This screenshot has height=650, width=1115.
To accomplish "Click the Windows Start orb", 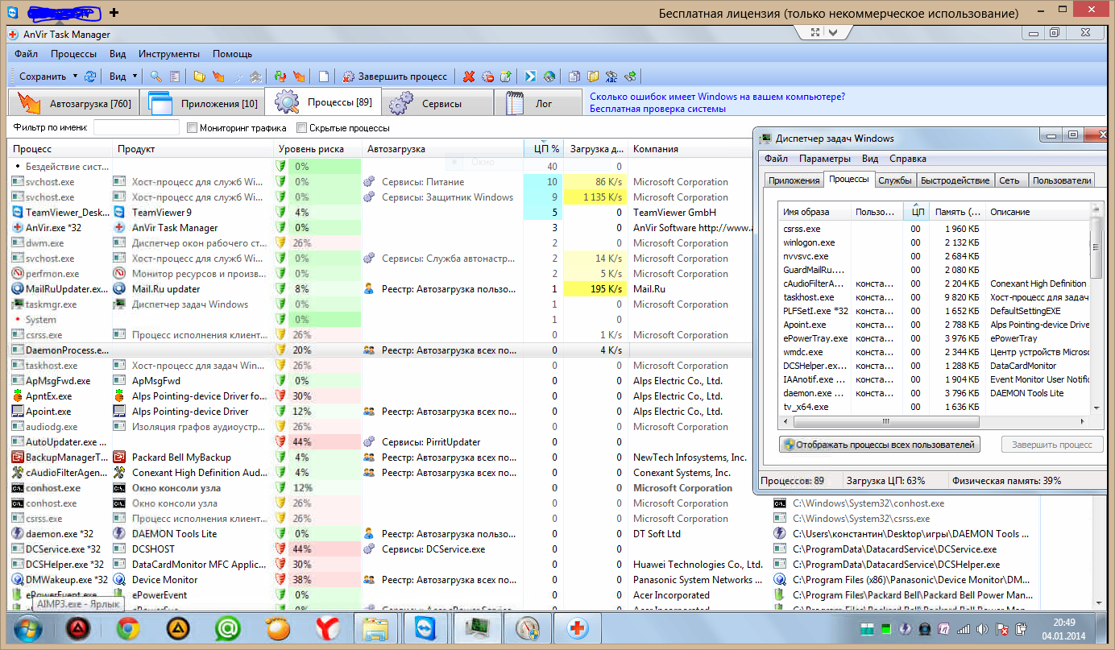I will point(28,628).
